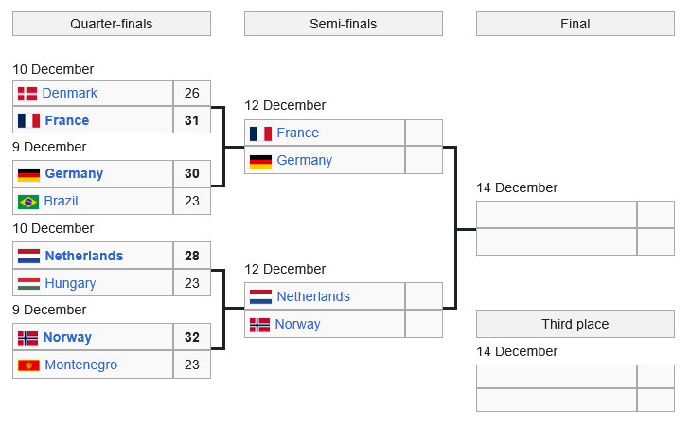The width and height of the screenshot is (690, 427).
Task: Open the Montenegro team link
Action: (x=80, y=365)
